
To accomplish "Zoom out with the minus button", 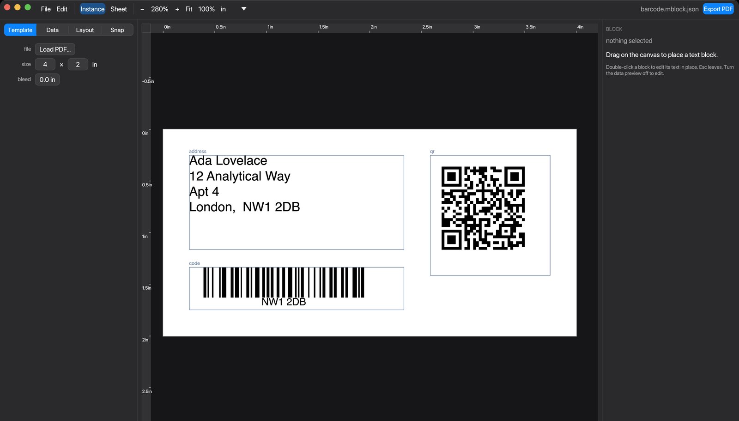I will pyautogui.click(x=142, y=9).
